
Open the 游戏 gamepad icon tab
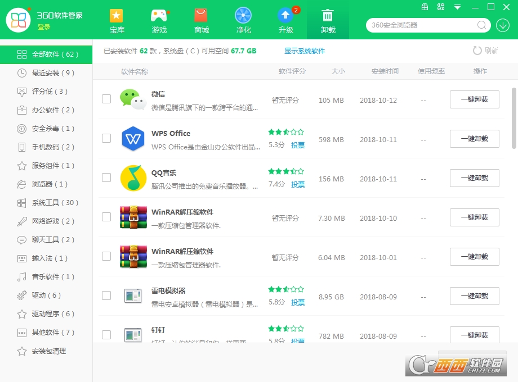[x=159, y=20]
